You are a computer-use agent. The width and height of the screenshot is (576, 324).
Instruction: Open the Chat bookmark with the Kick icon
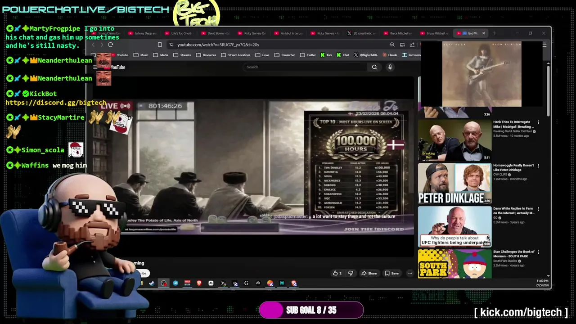coord(343,55)
